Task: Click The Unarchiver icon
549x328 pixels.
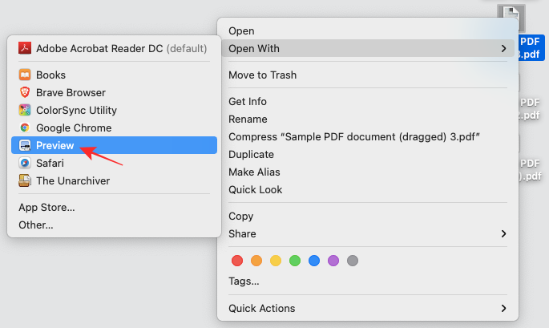Action: pos(25,180)
